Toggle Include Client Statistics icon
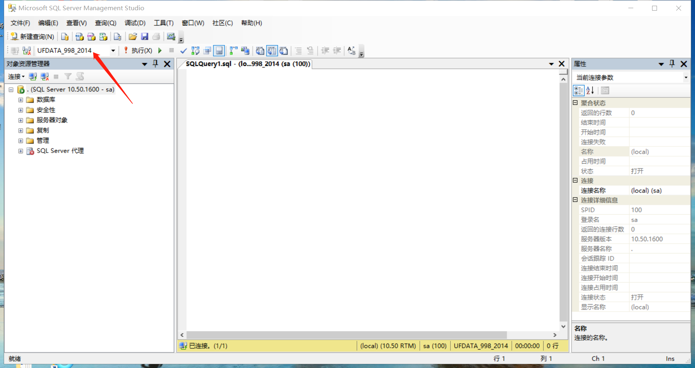 coord(245,51)
